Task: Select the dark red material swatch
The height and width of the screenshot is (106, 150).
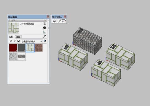Action: pyautogui.click(x=13, y=48)
